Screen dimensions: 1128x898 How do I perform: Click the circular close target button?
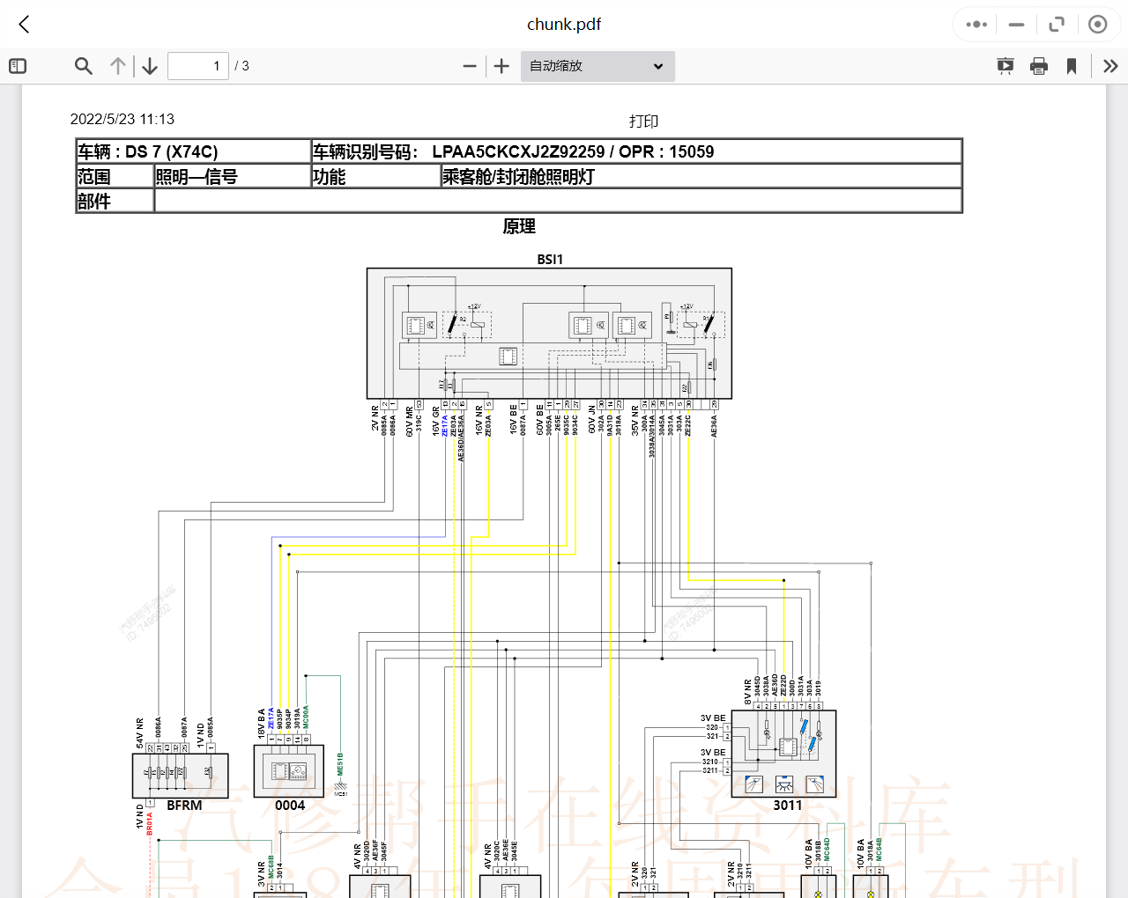point(1097,25)
